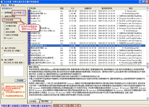Sort by the 路径 column header
The image size is (149, 107).
pos(131,8)
